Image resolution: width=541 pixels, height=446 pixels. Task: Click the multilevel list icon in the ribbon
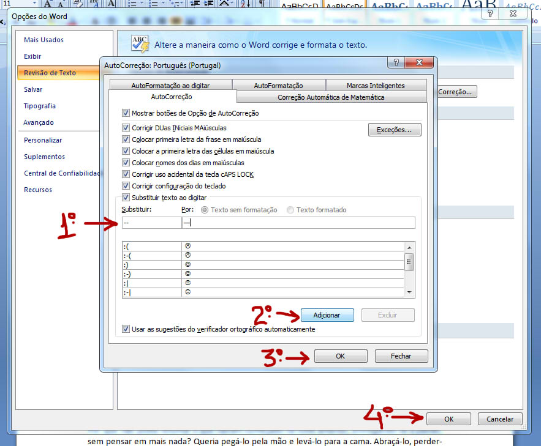(176, 4)
